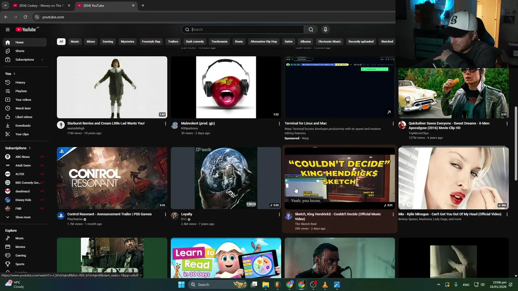Expand Subscriptions section header
The height and width of the screenshot is (291, 518).
click(18, 148)
